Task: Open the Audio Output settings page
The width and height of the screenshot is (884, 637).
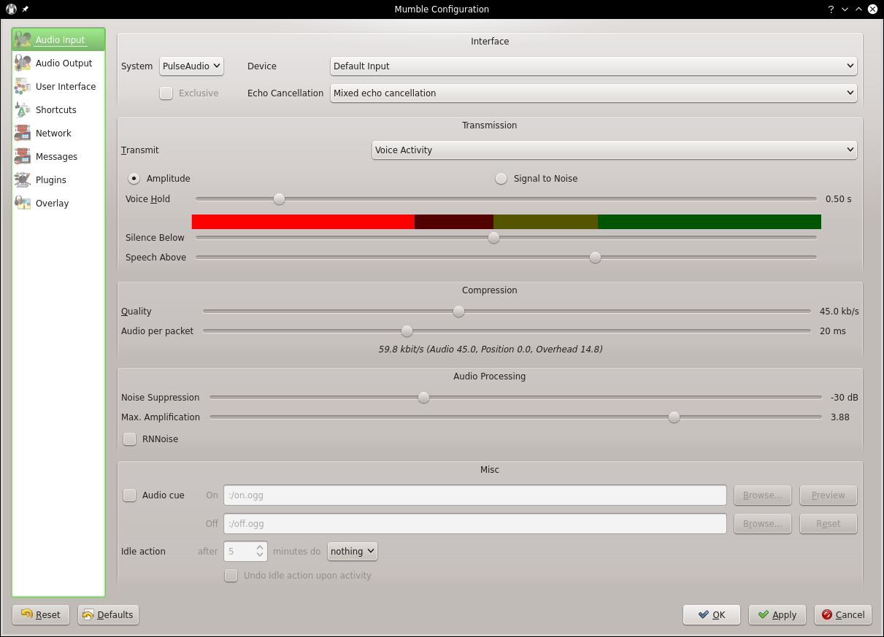Action: [58, 63]
